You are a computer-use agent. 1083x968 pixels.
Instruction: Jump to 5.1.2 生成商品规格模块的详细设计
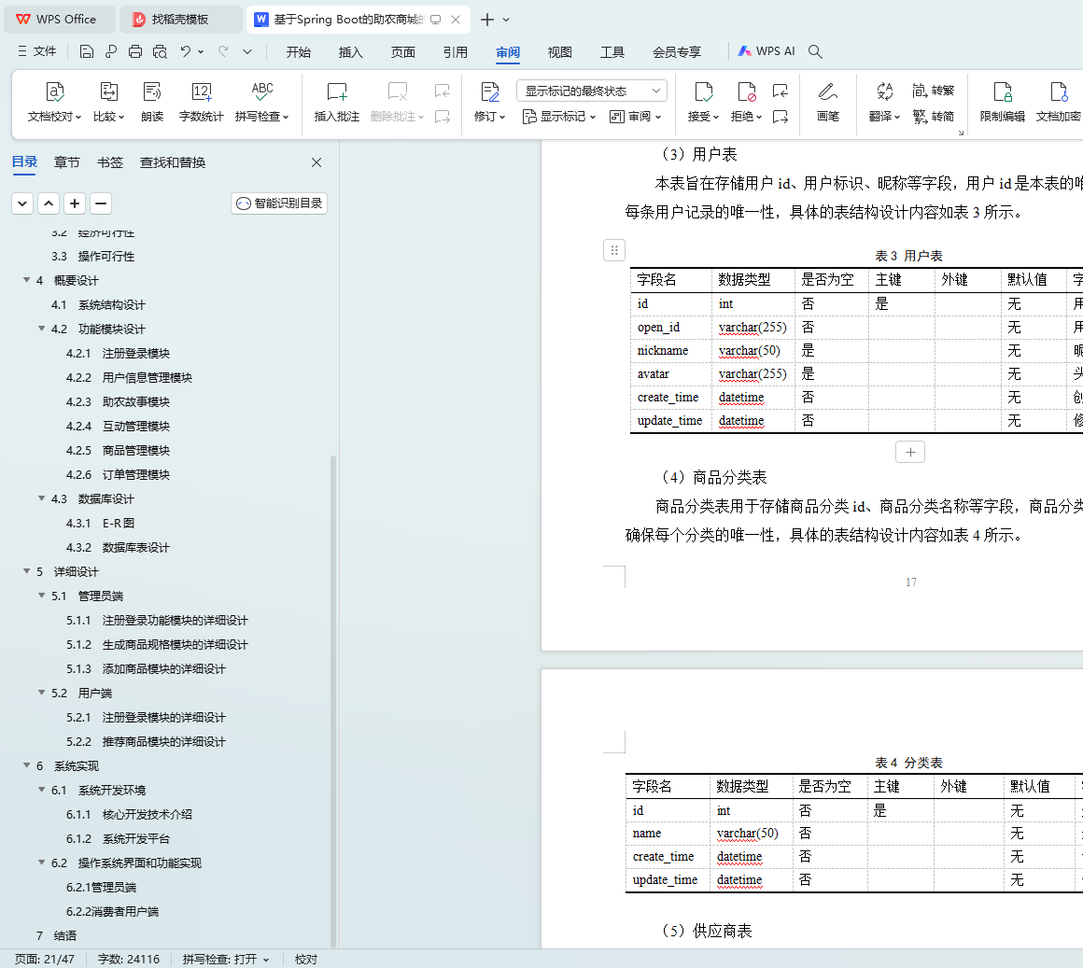158,644
